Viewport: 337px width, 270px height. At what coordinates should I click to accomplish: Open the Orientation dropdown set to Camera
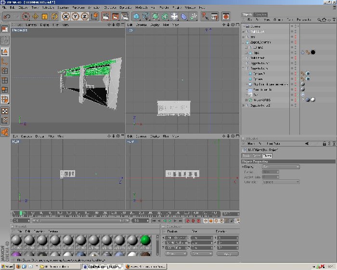pos(281,182)
